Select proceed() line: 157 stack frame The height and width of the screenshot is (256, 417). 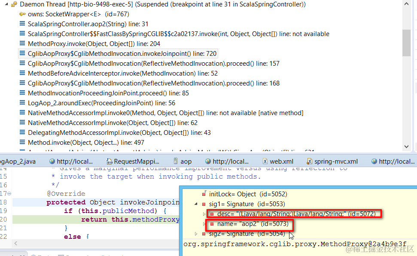(153, 63)
